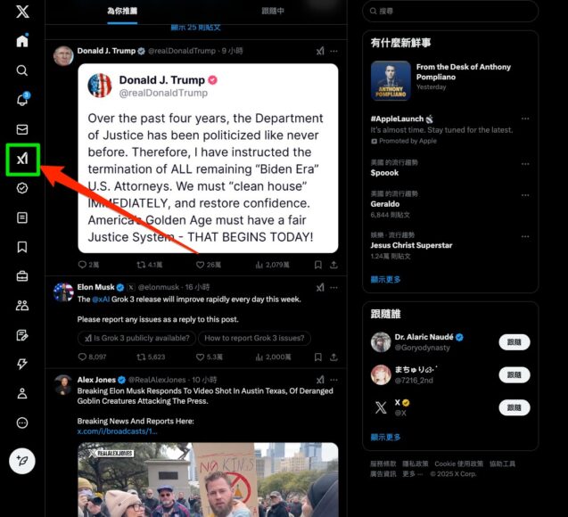
Task: Open Alex Jones video thumbnail
Action: [208, 480]
